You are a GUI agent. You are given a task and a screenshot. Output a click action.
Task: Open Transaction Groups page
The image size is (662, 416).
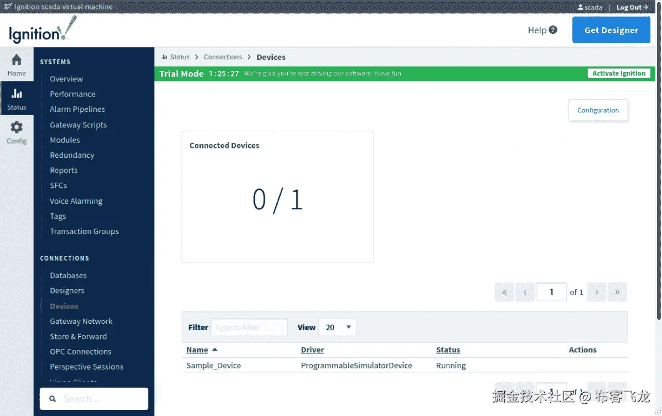(x=85, y=232)
